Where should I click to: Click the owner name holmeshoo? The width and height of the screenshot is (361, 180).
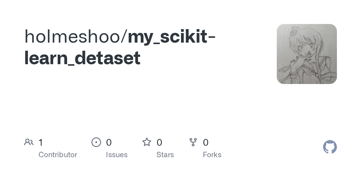pyautogui.click(x=72, y=37)
